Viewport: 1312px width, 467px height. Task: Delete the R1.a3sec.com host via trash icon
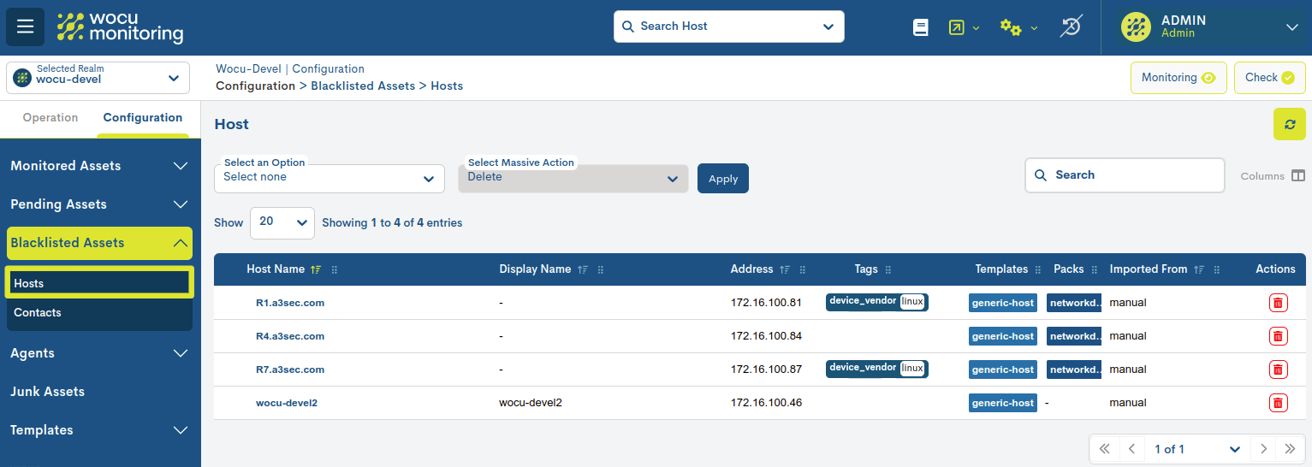coord(1277,303)
